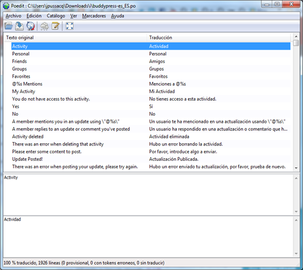
Task: Open the Edición menu
Action: (x=34, y=16)
